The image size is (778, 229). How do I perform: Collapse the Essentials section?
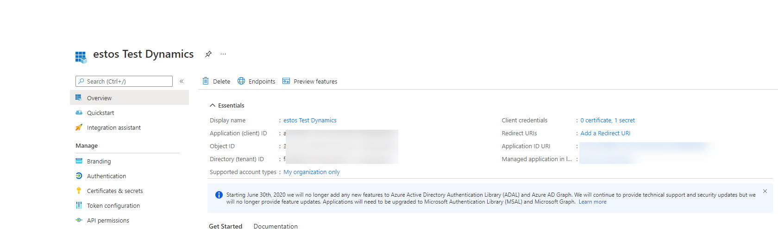click(213, 105)
